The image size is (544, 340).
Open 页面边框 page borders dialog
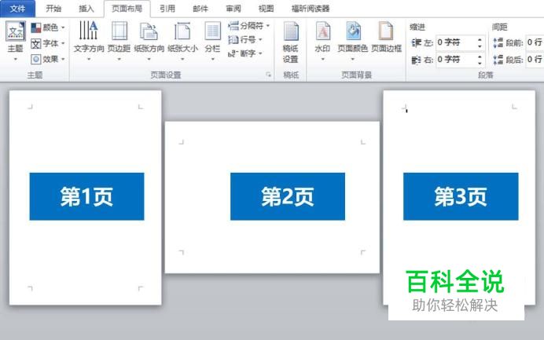tap(386, 37)
